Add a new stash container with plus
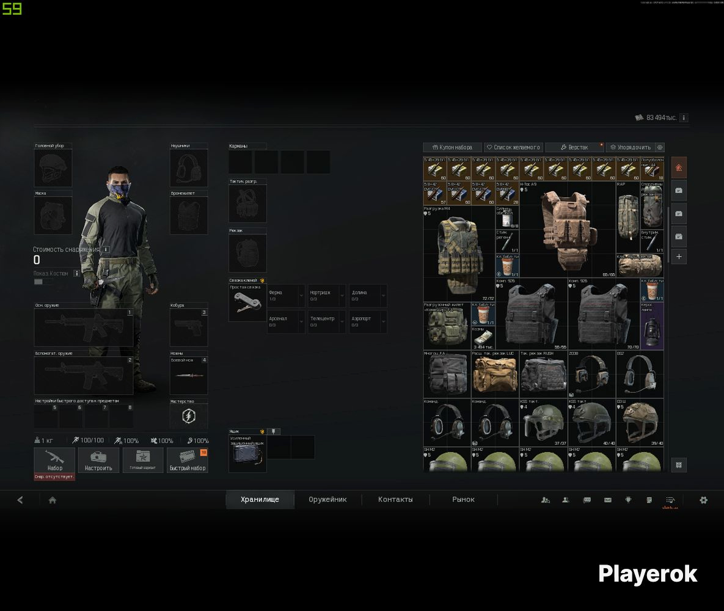Viewport: 724px width, 611px height. [679, 257]
